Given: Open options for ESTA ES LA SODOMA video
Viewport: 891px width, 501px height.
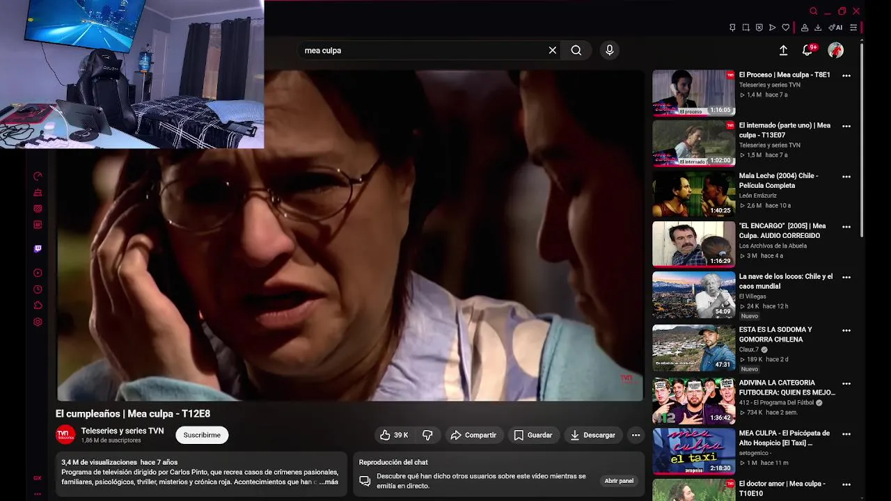Looking at the screenshot, I should 846,331.
